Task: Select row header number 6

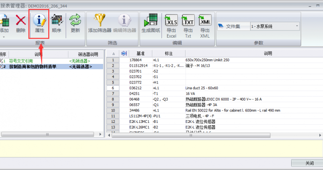Action: click(113, 88)
